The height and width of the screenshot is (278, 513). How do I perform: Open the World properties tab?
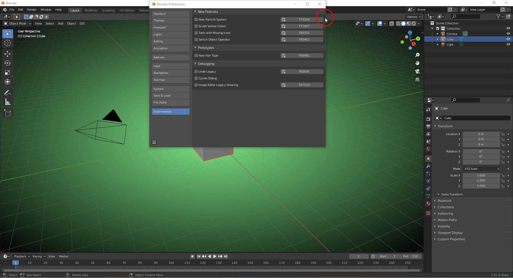click(x=428, y=149)
